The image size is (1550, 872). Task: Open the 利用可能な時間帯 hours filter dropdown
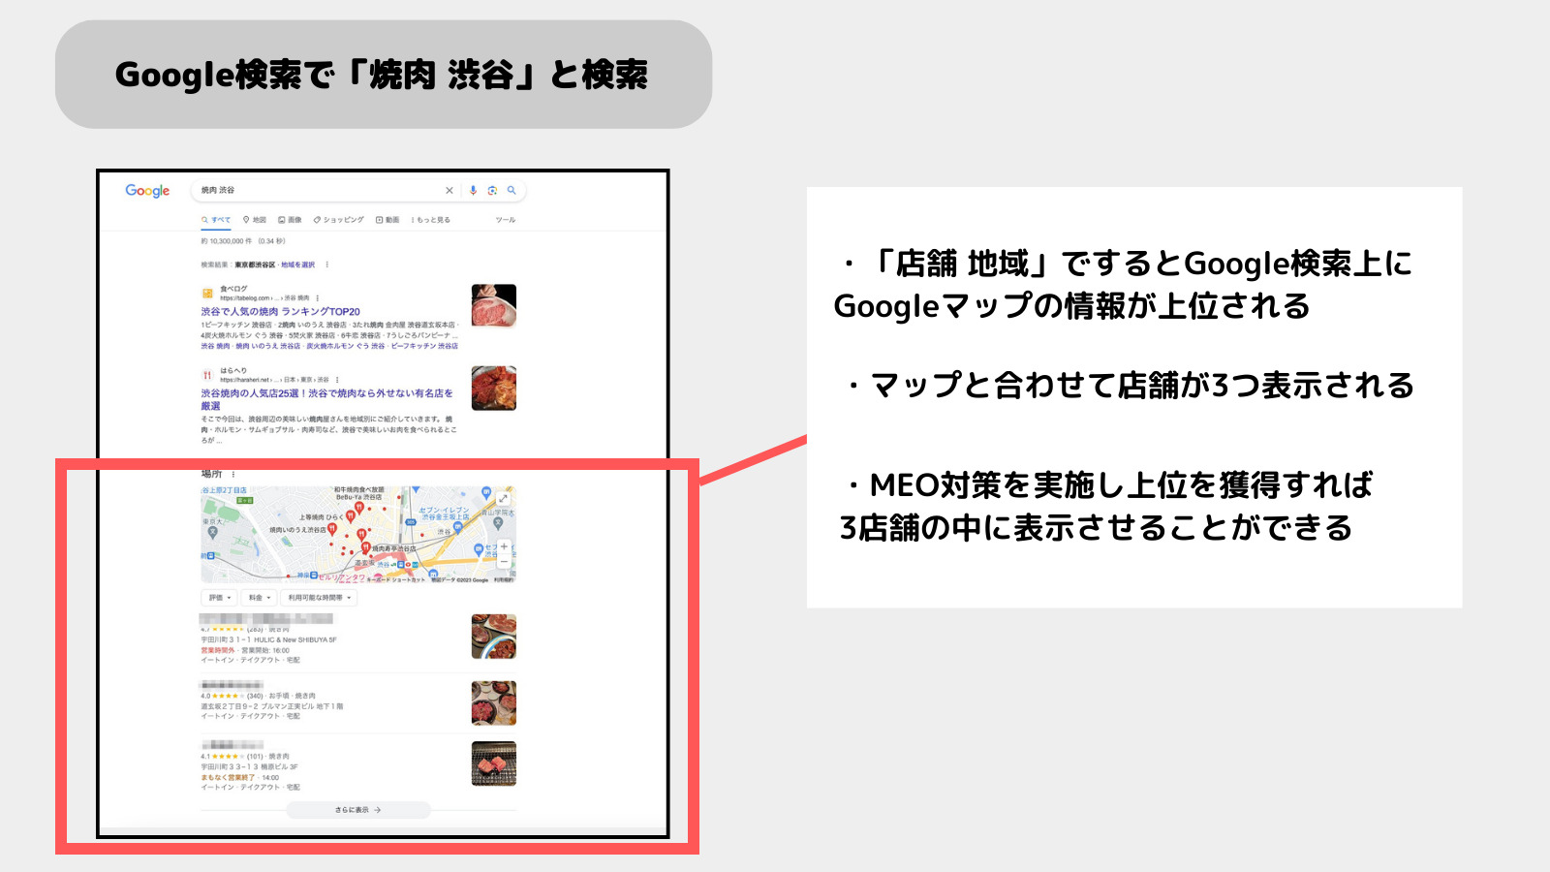point(316,598)
